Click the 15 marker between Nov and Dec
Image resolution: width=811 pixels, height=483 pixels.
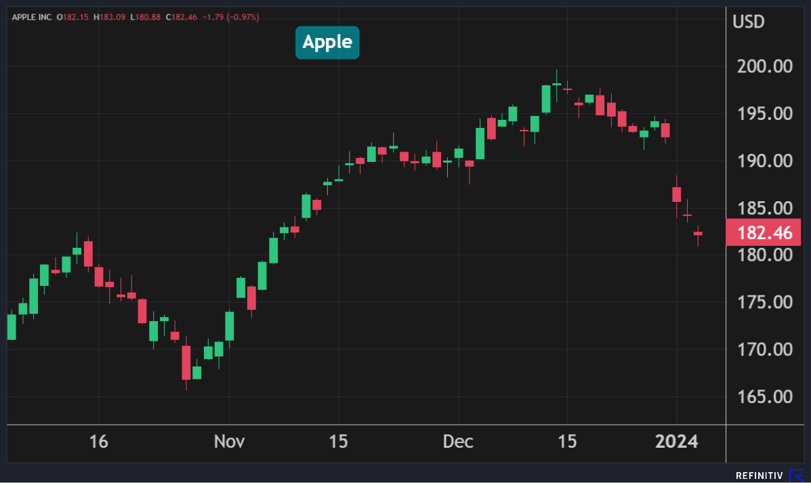[x=338, y=442]
